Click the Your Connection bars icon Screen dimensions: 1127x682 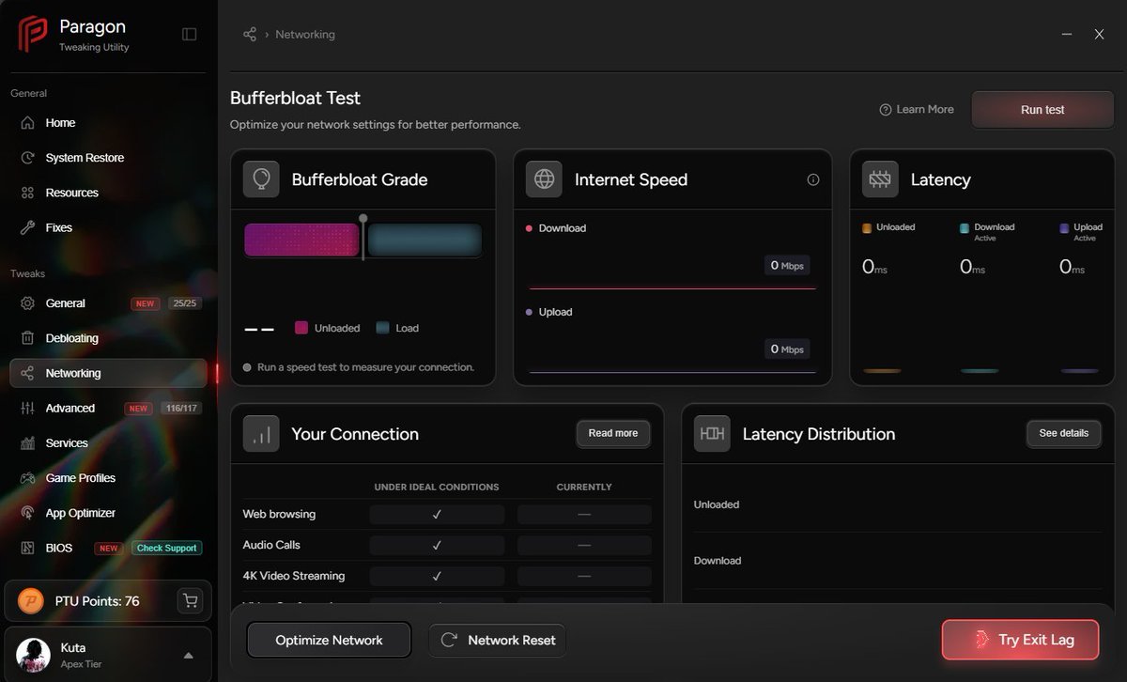pyautogui.click(x=261, y=434)
